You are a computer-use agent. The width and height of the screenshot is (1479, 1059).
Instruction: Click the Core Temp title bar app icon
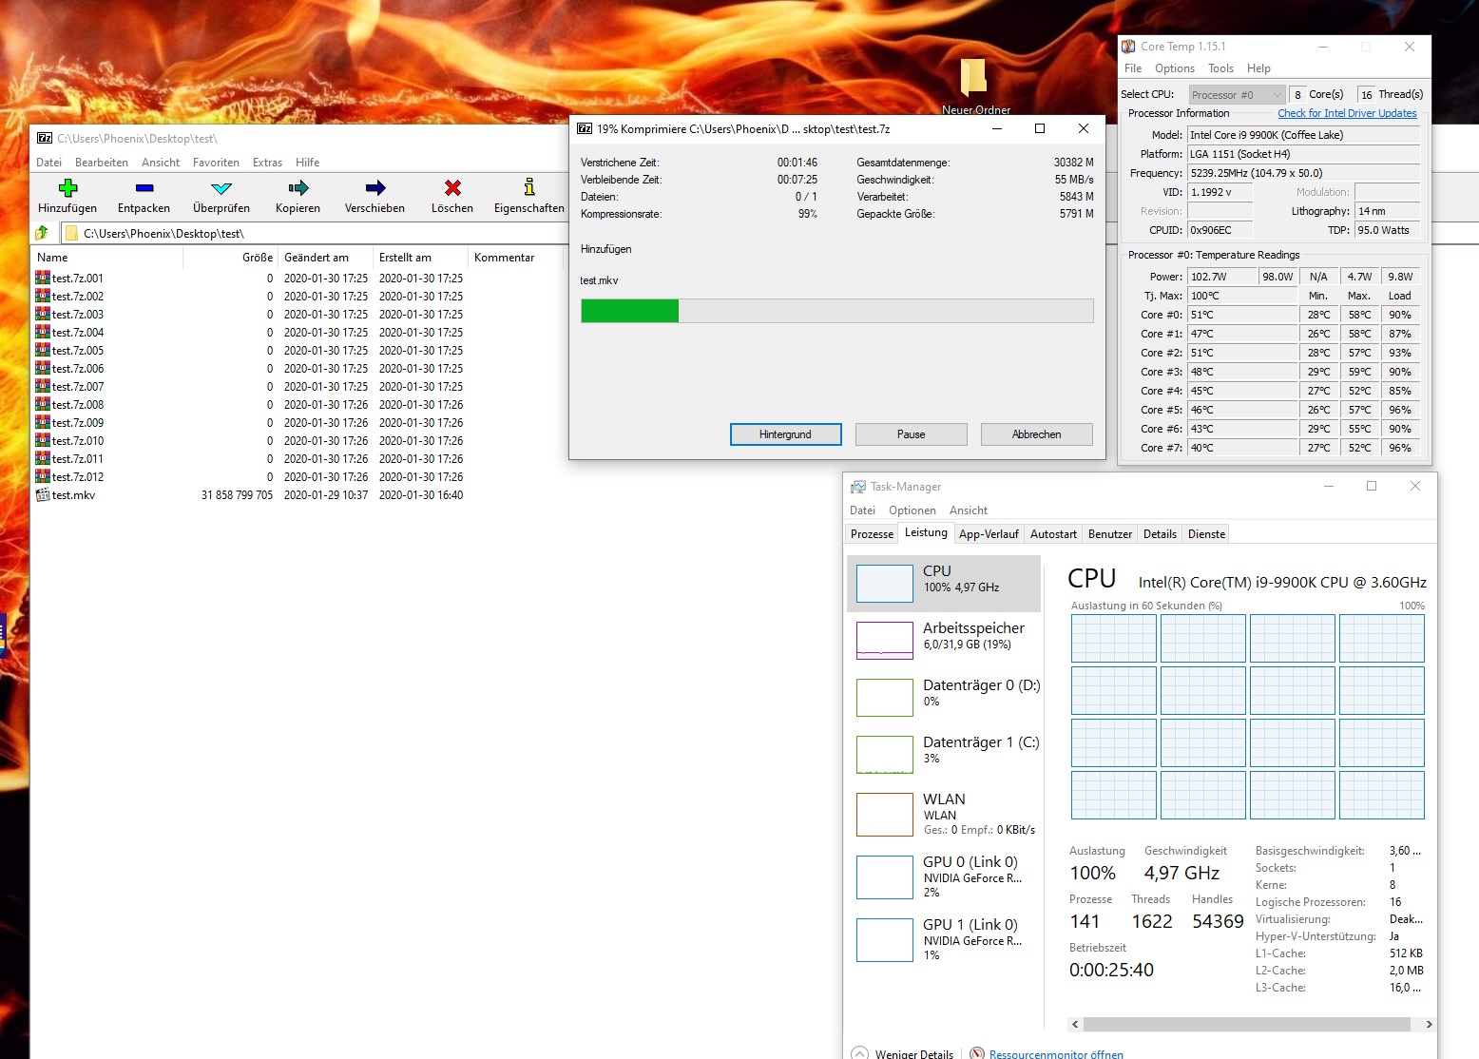click(x=1128, y=46)
